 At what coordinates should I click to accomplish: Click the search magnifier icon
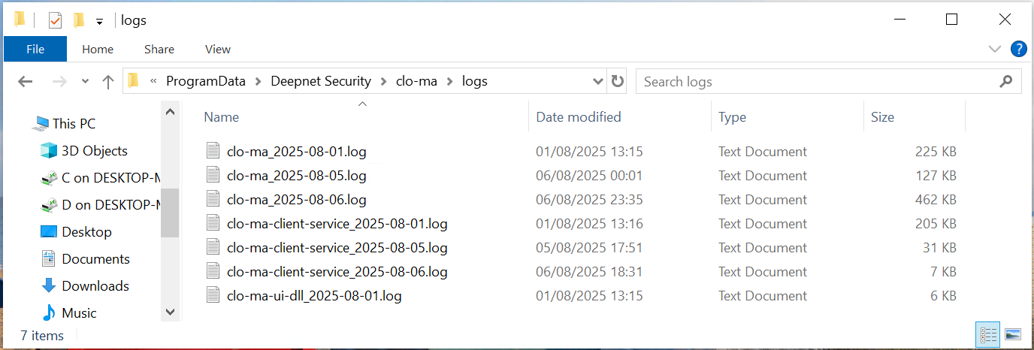[1005, 81]
